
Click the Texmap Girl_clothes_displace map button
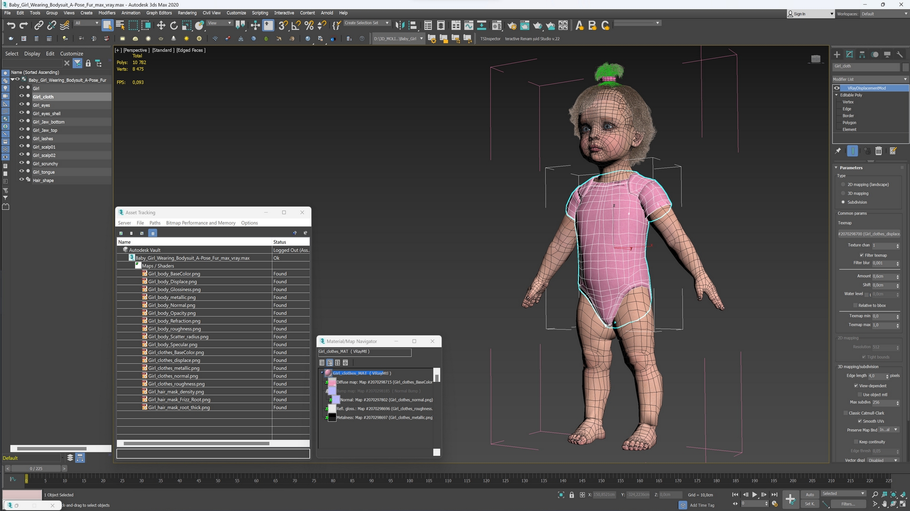(x=869, y=234)
